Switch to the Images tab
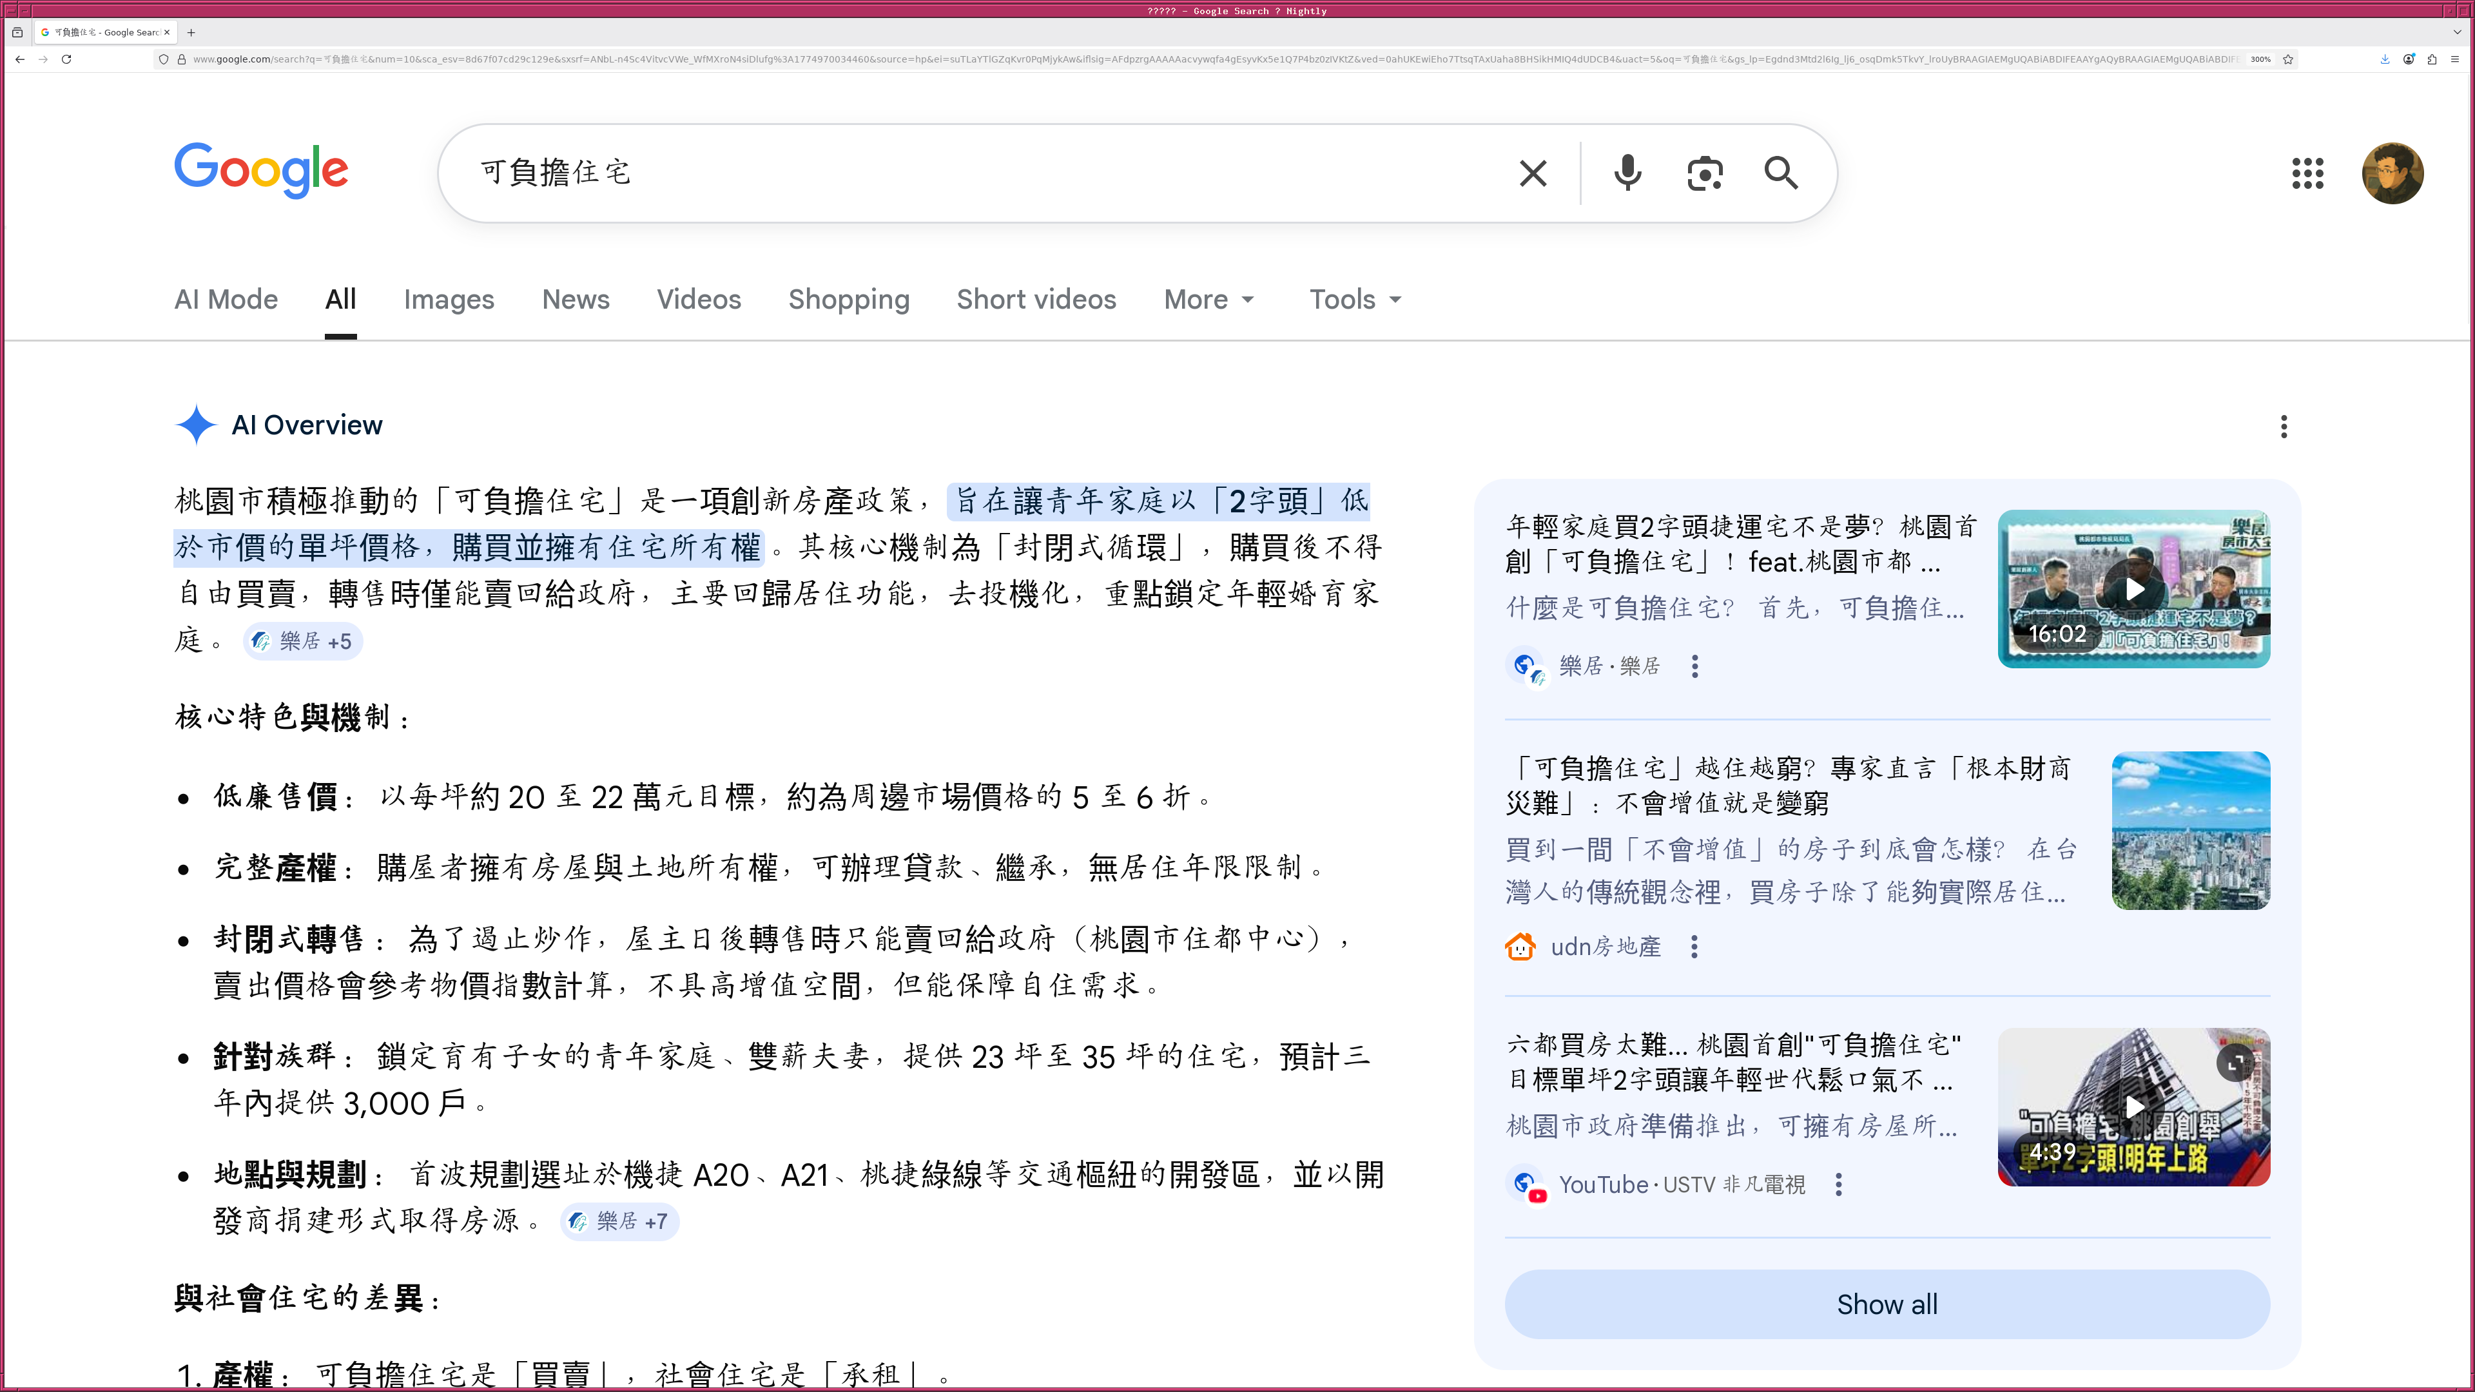 click(x=449, y=299)
